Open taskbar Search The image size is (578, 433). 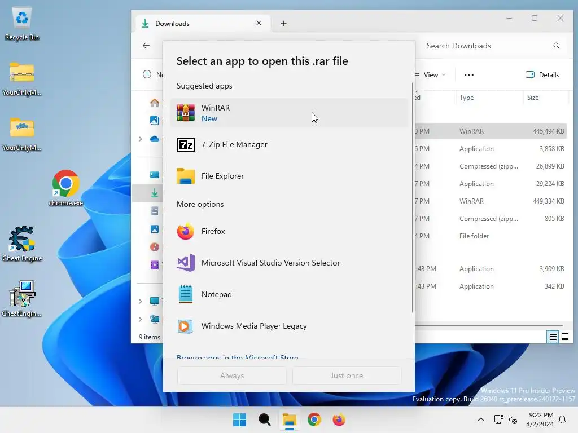264,419
